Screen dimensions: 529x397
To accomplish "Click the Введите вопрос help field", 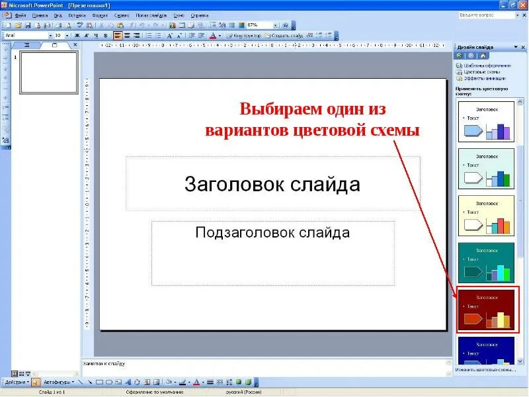I will 487,15.
